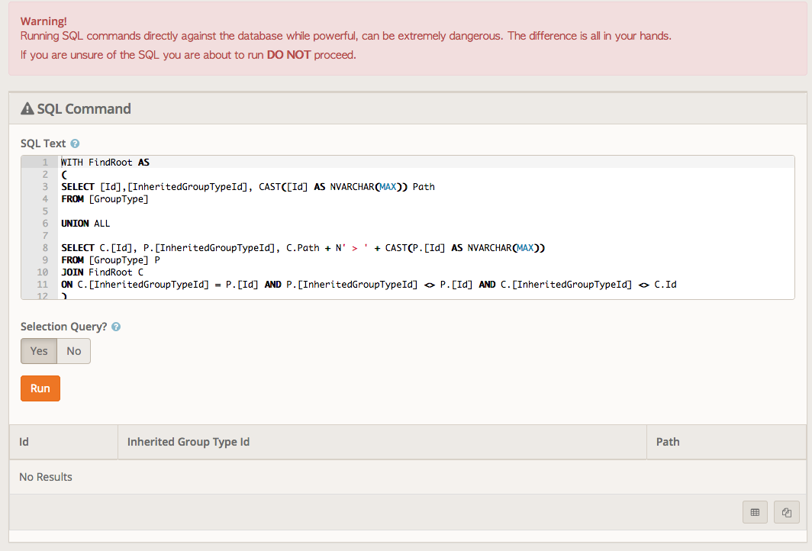The height and width of the screenshot is (551, 812).
Task: Click the SQL Command panel heading
Action: point(84,109)
